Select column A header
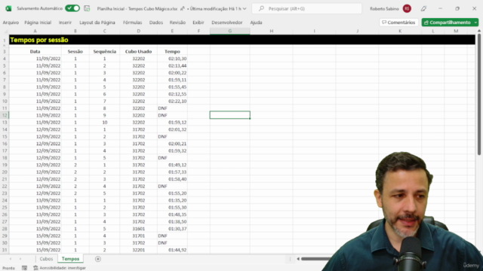The image size is (483, 271). click(x=35, y=31)
